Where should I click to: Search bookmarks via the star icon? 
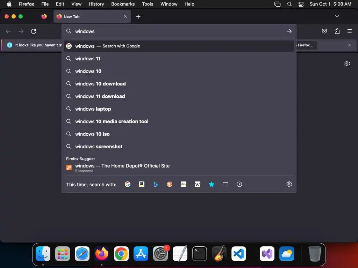[212, 184]
